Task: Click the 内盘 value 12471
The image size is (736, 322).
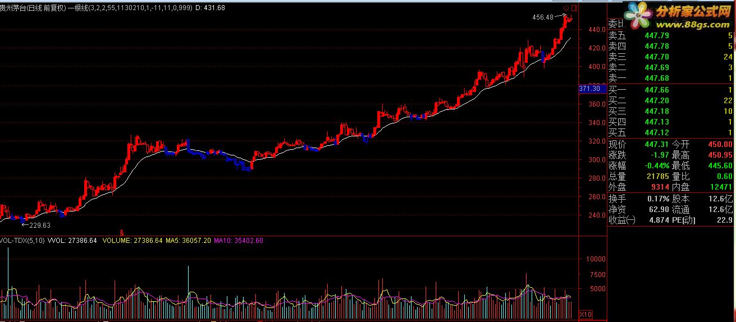Action: click(x=721, y=187)
